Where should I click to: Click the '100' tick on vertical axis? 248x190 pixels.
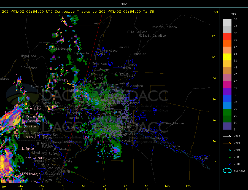pos(213,57)
